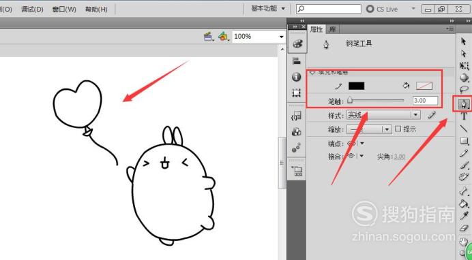Viewport: 472px width, 260px height.
Task: Select the 3D Rotation tool
Action: coord(464,78)
